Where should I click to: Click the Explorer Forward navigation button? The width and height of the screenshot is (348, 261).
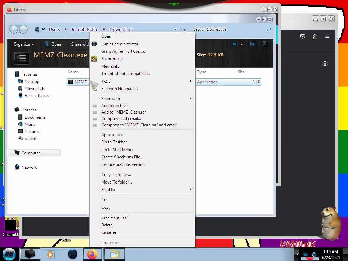click(23, 29)
